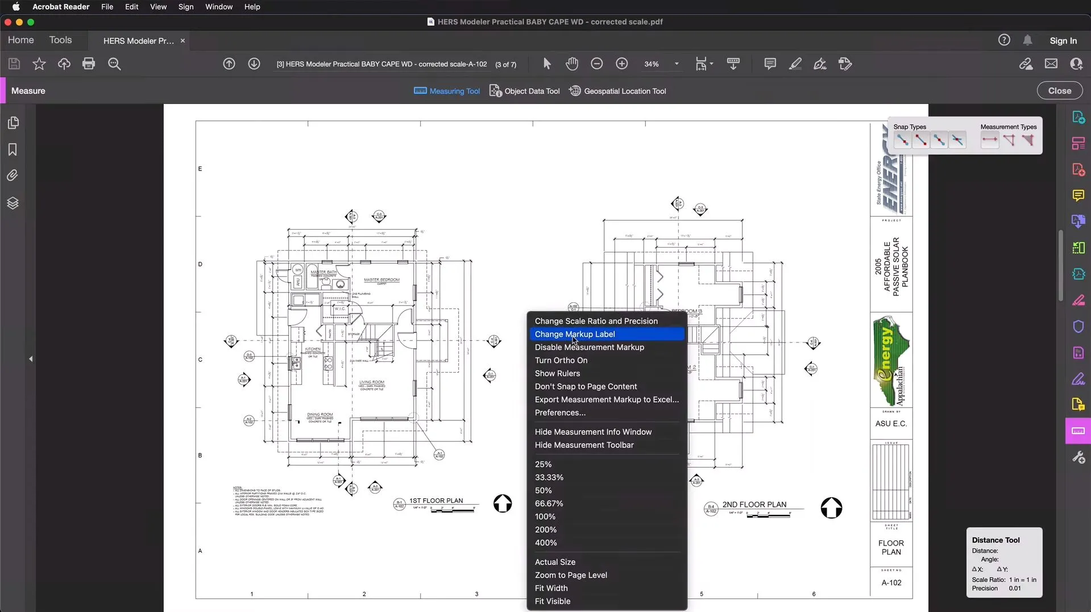Open the page thumbnails panel
The width and height of the screenshot is (1091, 612).
(x=14, y=123)
